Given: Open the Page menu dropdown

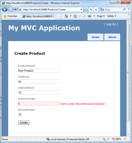Looking at the screenshot, I should (x=101, y=16).
